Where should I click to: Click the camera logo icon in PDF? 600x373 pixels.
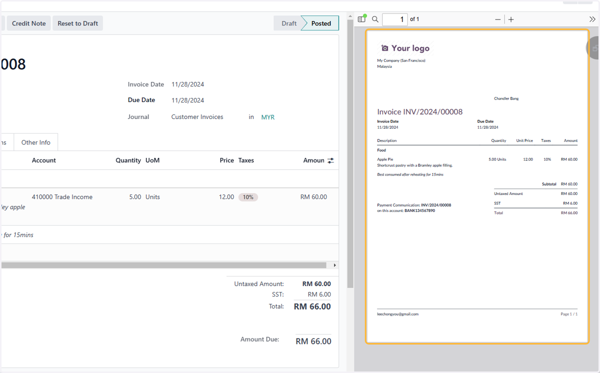coord(384,48)
